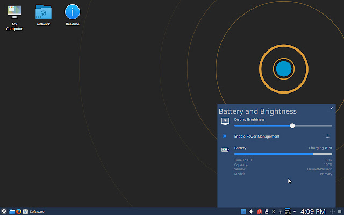Launch the file manager from the panel
This screenshot has height=215, width=344.
[x=12, y=211]
